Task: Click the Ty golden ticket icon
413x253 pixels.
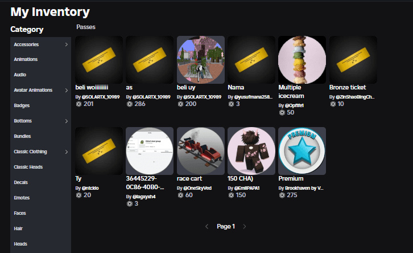Action: [99, 151]
